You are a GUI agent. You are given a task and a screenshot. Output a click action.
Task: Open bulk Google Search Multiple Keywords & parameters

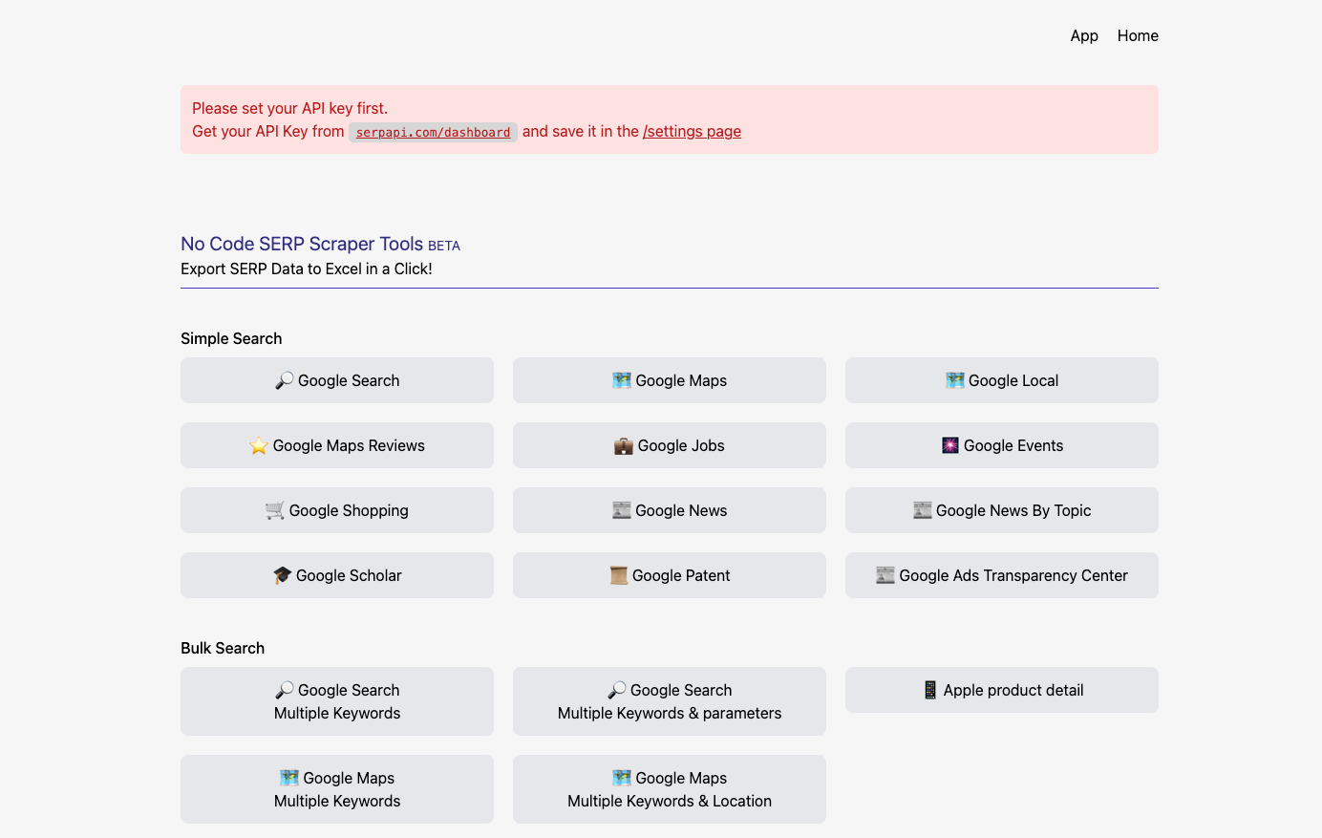click(x=670, y=701)
